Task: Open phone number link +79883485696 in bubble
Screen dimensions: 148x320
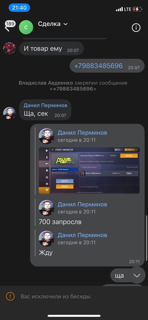Action: click(98, 66)
